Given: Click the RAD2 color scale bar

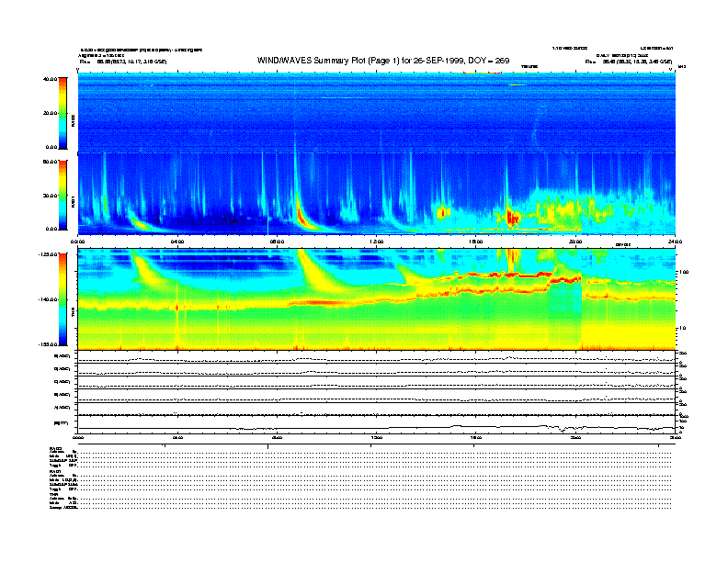Looking at the screenshot, I should tap(63, 113).
